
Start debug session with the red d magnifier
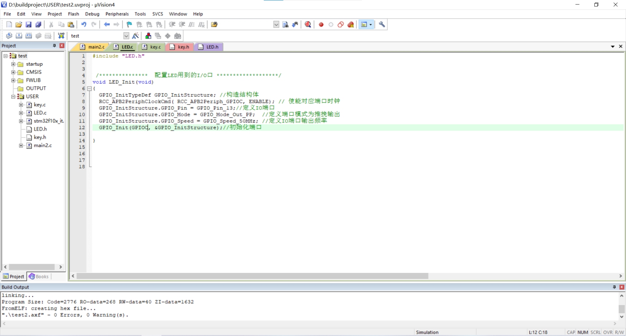(308, 25)
